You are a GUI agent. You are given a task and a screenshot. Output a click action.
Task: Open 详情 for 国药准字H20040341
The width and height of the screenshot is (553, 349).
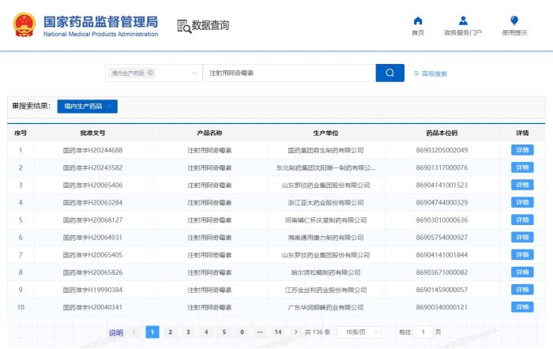click(522, 307)
